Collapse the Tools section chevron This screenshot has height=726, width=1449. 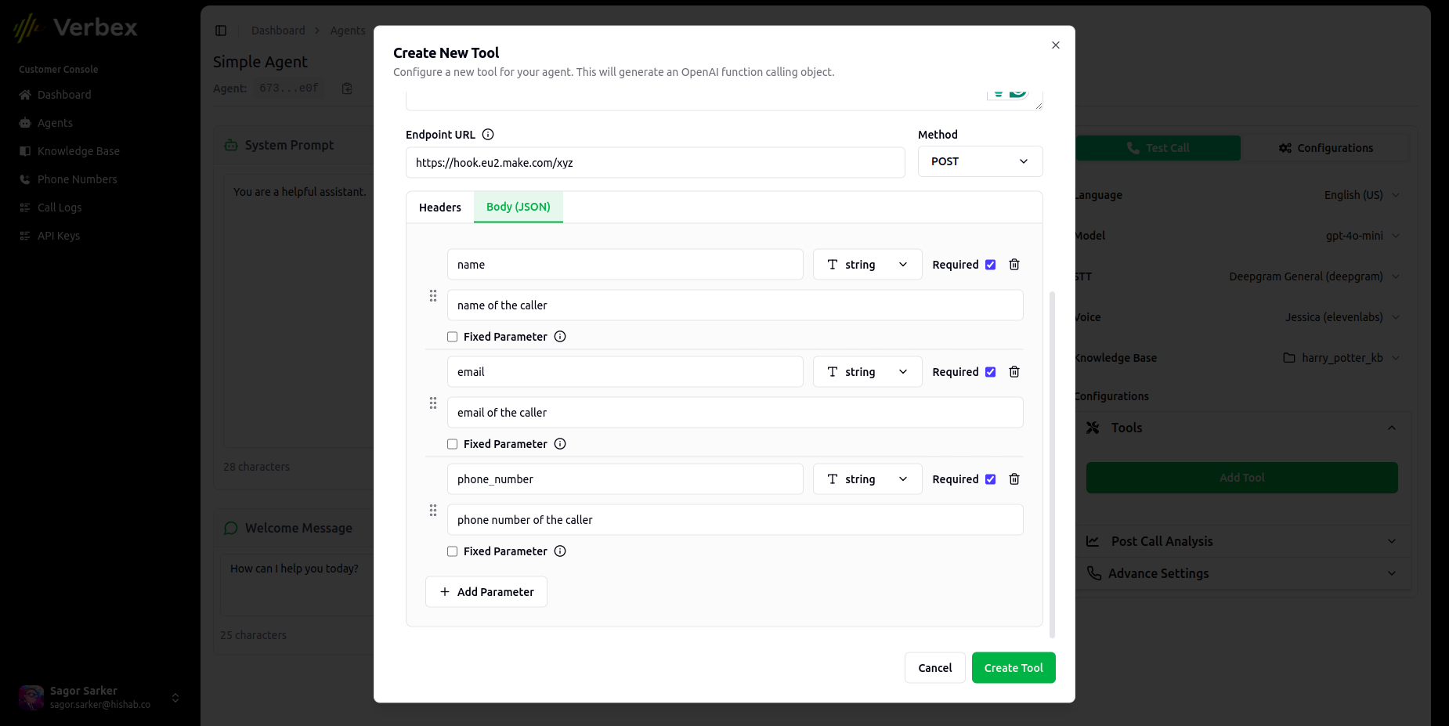1392,428
